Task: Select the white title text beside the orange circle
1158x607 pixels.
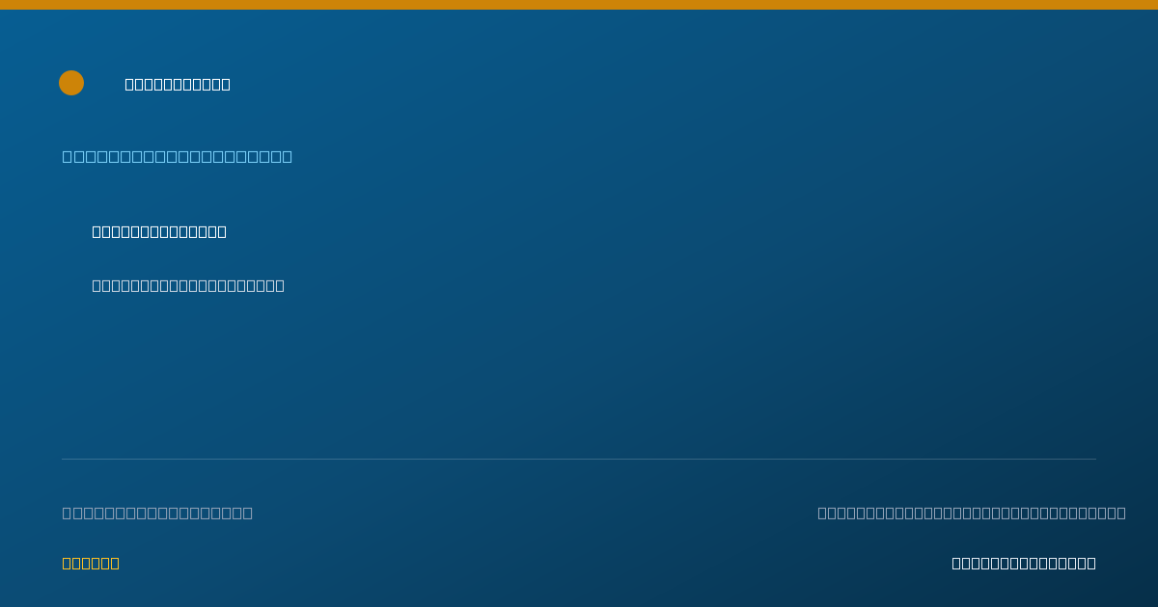Action: point(178,84)
